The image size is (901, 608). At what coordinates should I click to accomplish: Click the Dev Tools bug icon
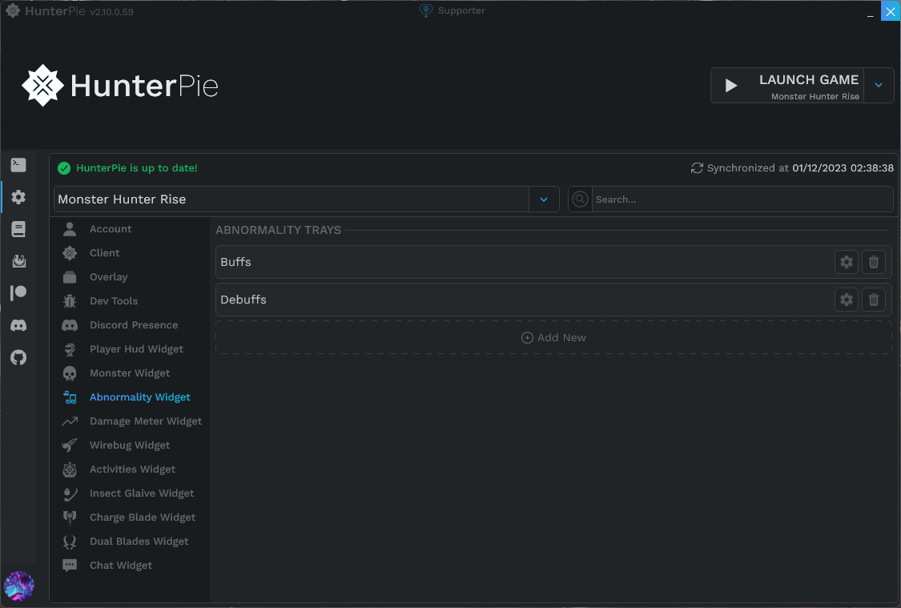(70, 301)
